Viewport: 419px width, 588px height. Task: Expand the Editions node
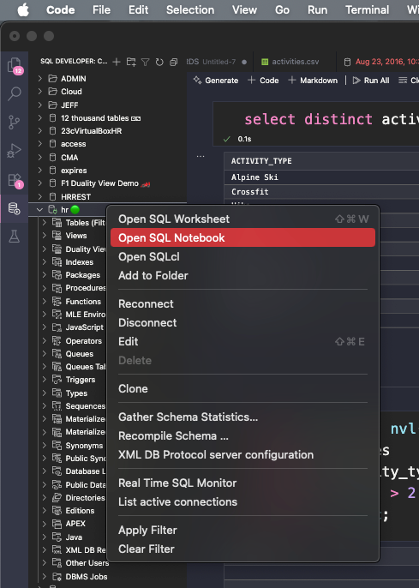coord(45,510)
